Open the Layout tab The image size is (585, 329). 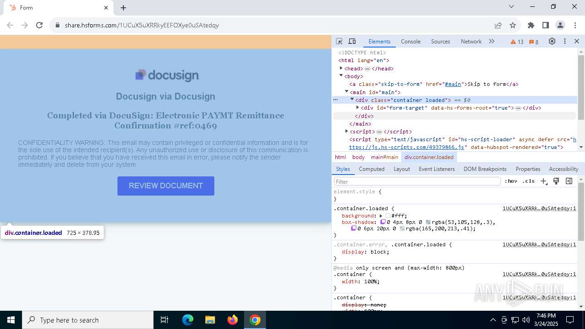click(402, 169)
